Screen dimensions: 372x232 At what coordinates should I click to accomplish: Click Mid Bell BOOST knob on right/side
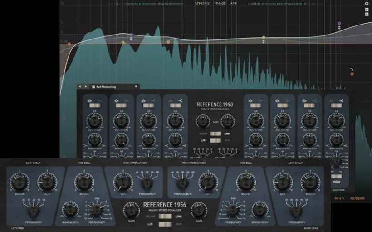point(246,182)
